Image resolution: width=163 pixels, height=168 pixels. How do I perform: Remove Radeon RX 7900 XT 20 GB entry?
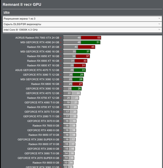pyautogui.click(x=61, y=47)
